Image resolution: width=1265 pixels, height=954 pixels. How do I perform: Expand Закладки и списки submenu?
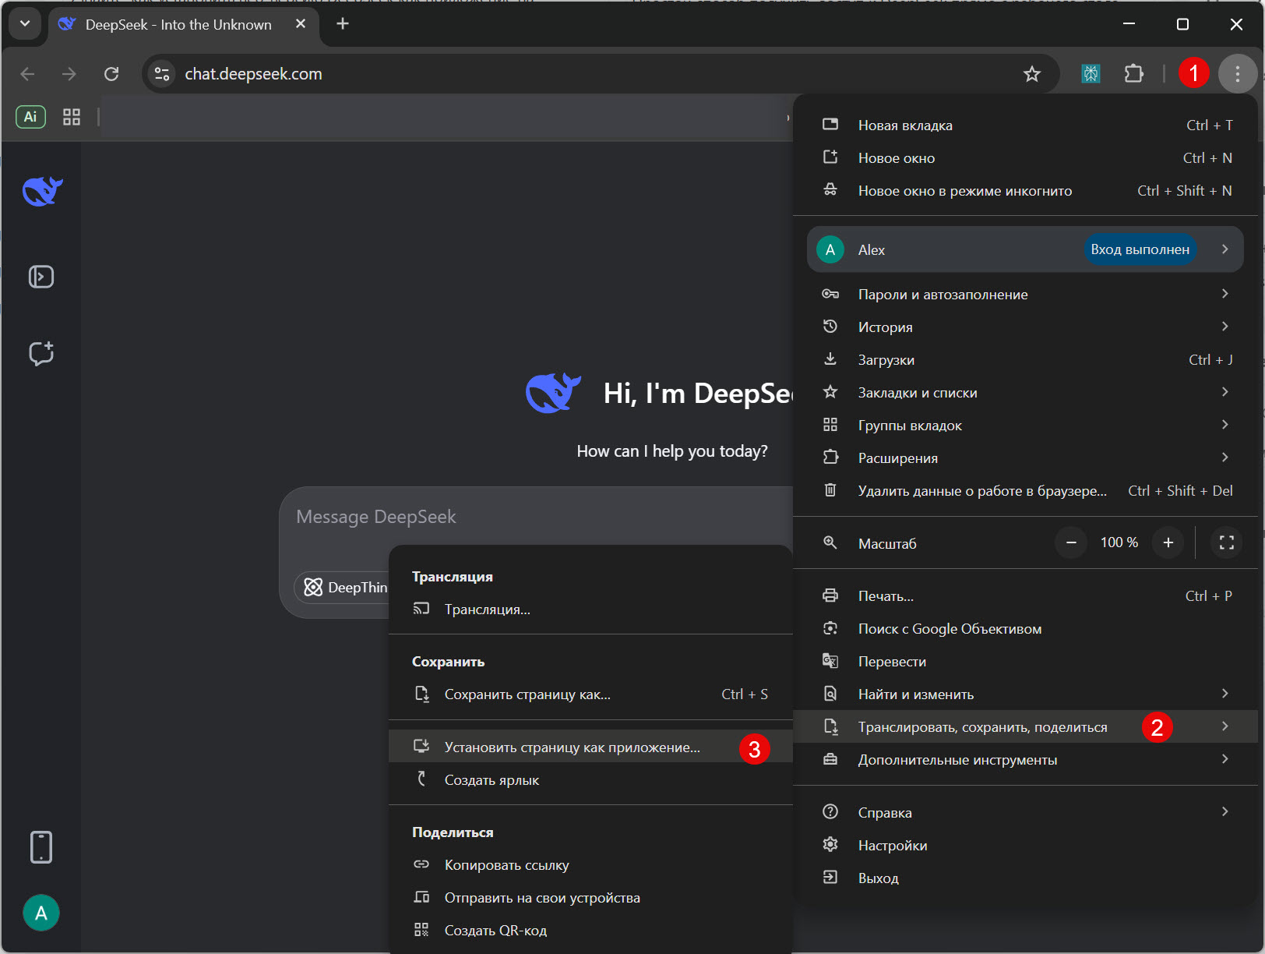click(x=1025, y=393)
